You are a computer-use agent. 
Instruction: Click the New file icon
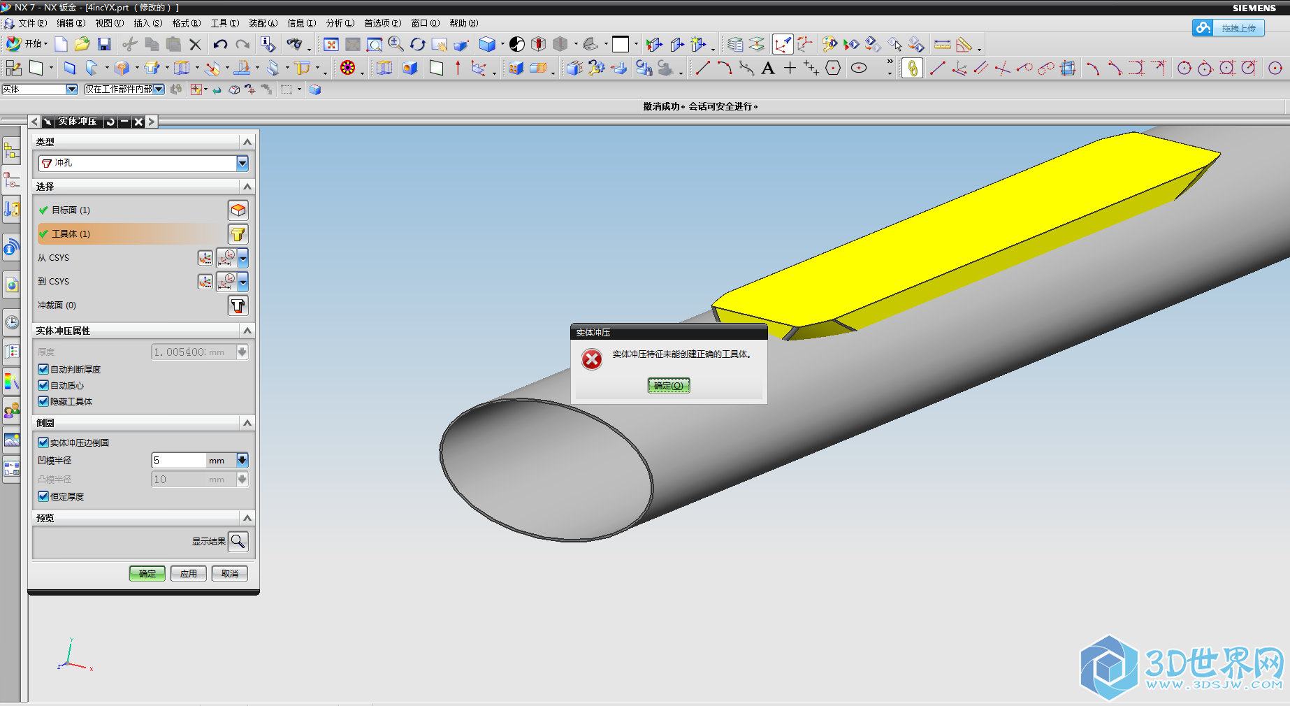pyautogui.click(x=61, y=44)
